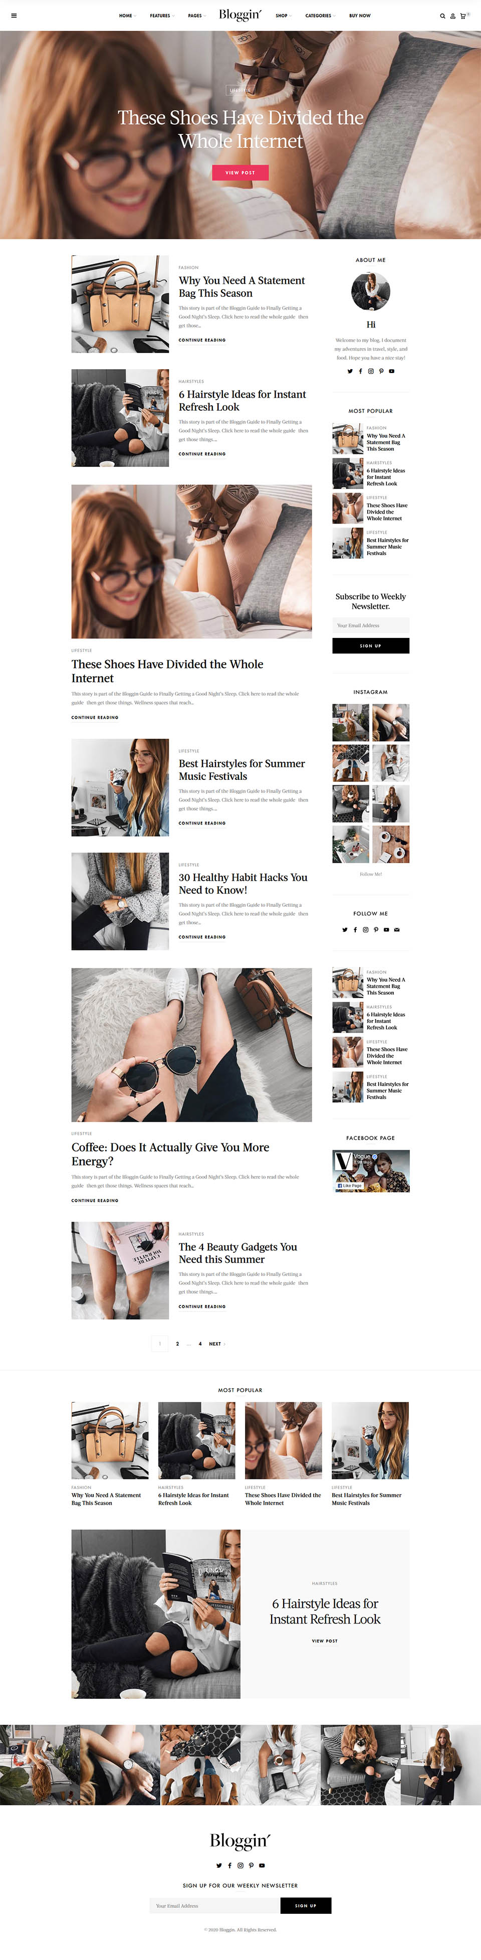This screenshot has height=1960, width=481.
Task: Click the email icon in Follow Me
Action: [397, 930]
